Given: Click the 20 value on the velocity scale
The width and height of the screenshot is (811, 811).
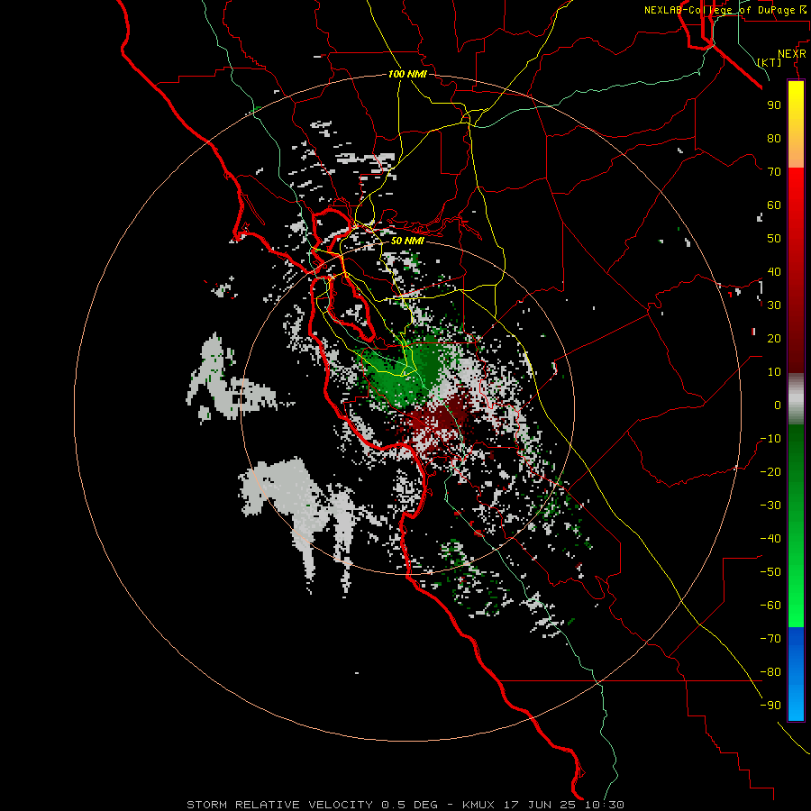Looking at the screenshot, I should [x=774, y=338].
